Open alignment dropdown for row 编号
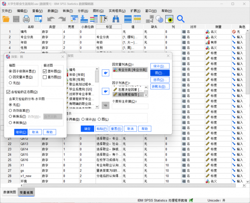This screenshot has width=250, height=203. coord(193,32)
